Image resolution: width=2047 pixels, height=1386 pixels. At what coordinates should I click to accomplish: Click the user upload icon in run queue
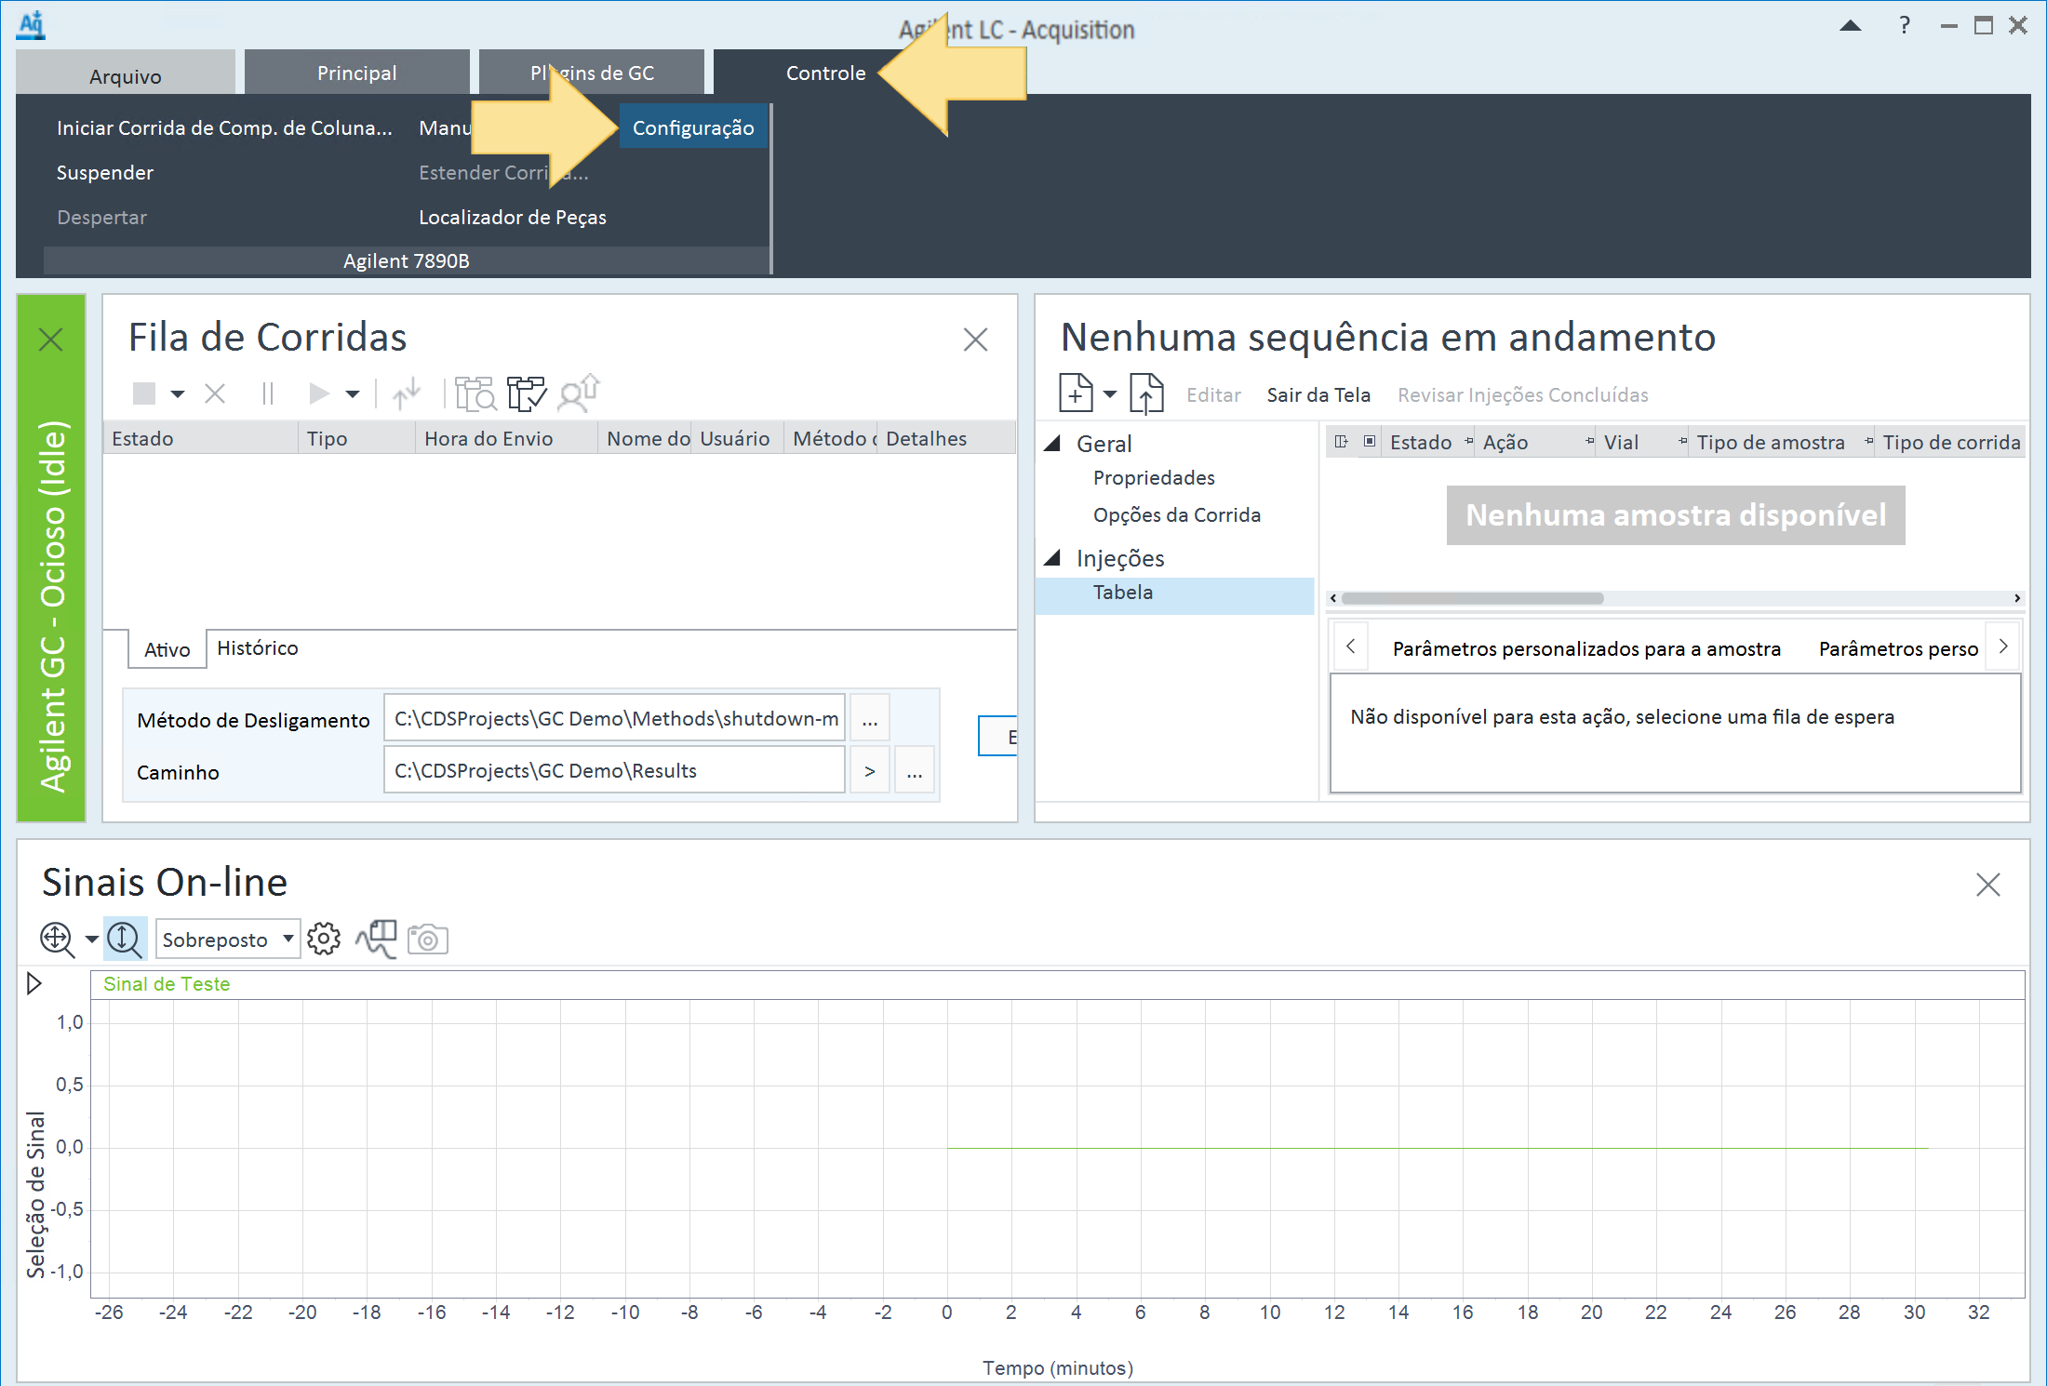click(579, 393)
